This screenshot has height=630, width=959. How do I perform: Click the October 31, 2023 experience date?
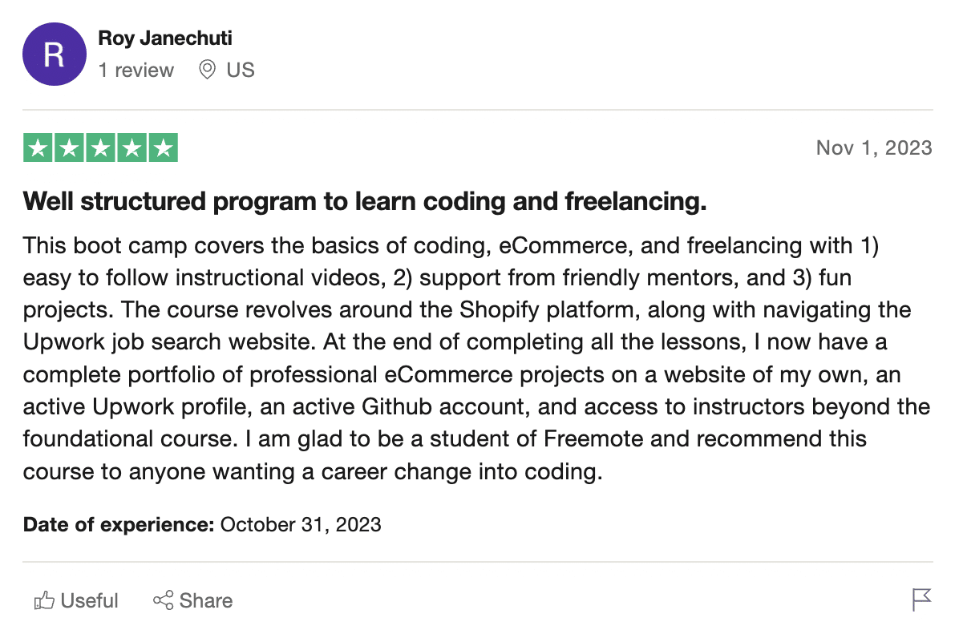[301, 525]
